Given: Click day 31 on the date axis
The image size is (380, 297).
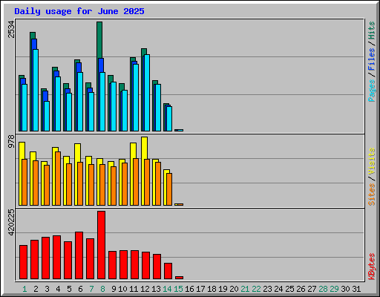Looking at the screenshot, I should pos(356,289).
